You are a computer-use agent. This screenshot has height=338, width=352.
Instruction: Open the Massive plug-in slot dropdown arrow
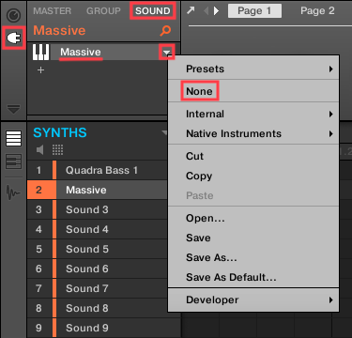pyautogui.click(x=167, y=52)
